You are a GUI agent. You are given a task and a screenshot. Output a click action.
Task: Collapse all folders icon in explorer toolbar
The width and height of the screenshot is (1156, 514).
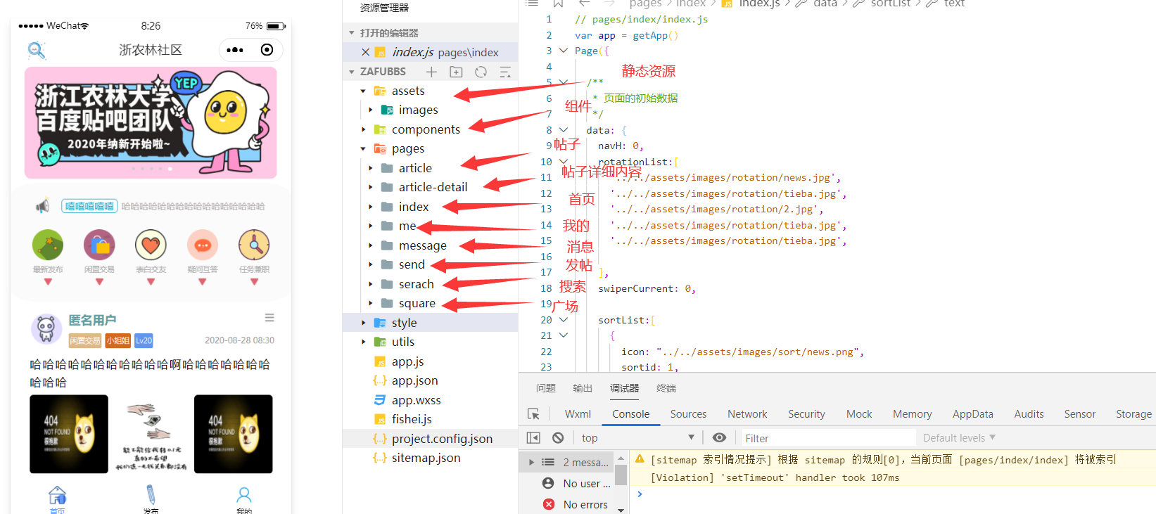coord(505,72)
